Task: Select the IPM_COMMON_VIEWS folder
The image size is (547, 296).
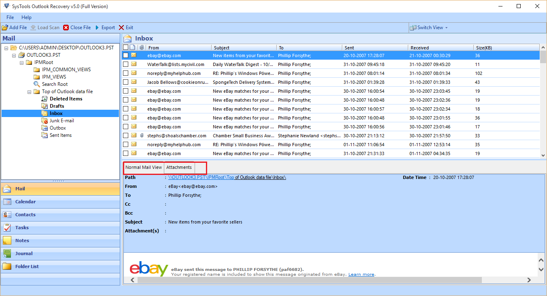Action: click(62, 70)
